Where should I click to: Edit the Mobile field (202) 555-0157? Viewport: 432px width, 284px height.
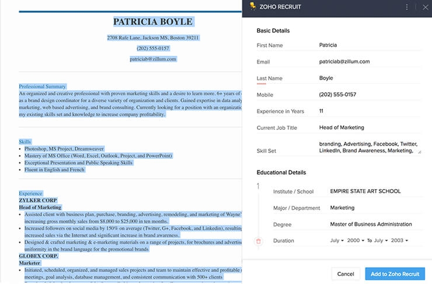tap(370, 94)
